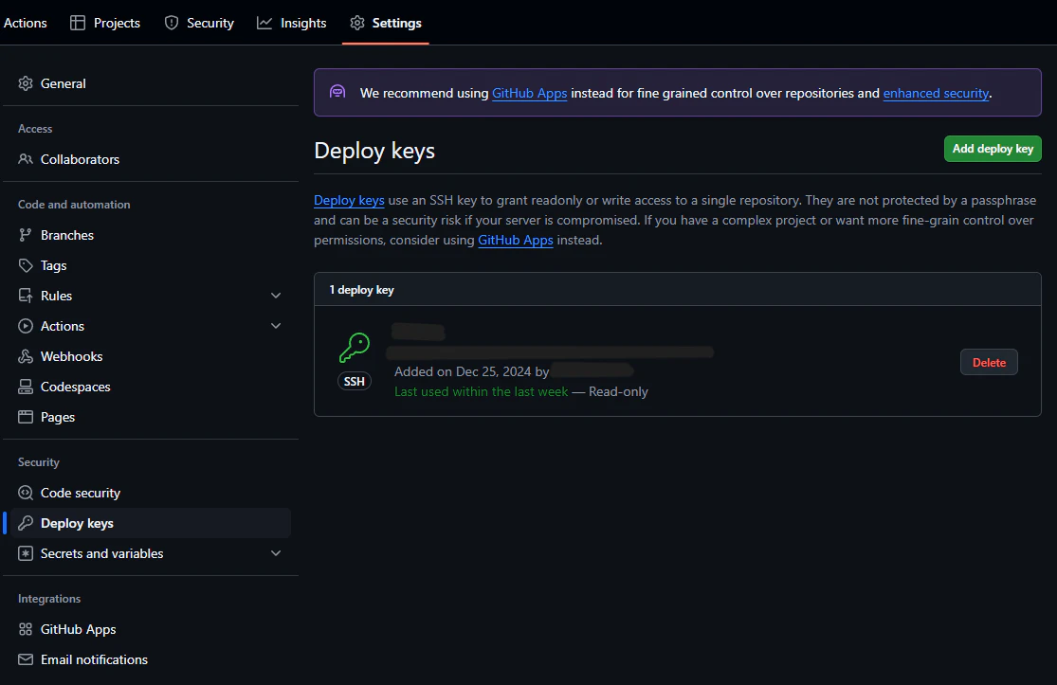This screenshot has height=685, width=1057.
Task: Switch to the Insights tab
Action: point(292,23)
